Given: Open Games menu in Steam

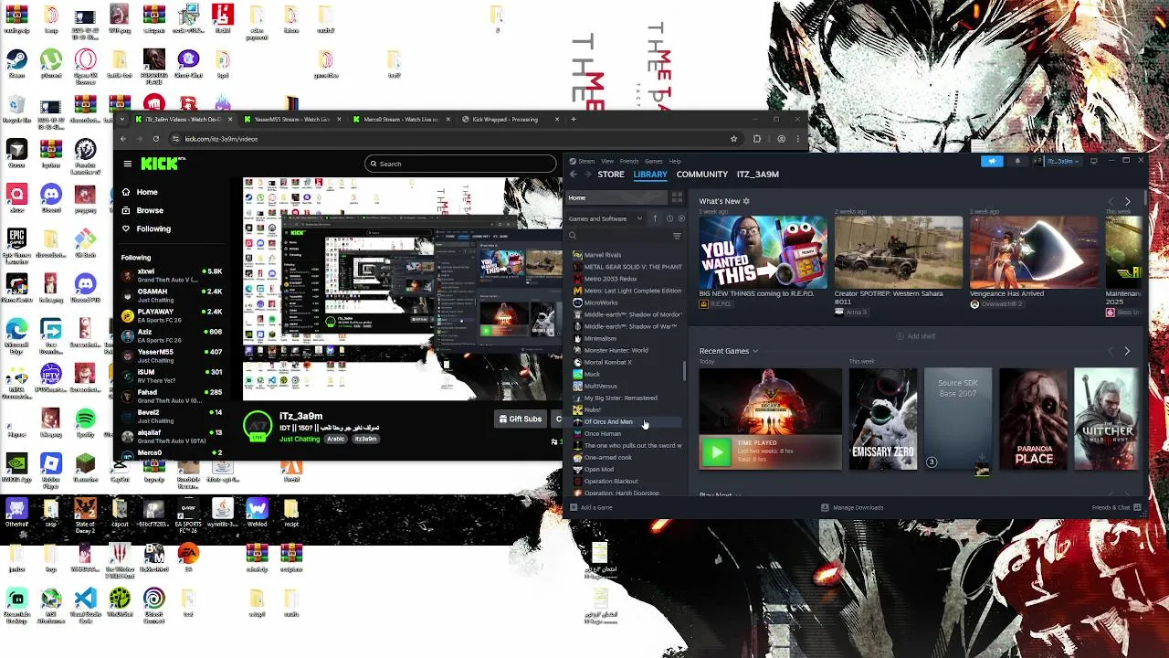Looking at the screenshot, I should click(654, 161).
